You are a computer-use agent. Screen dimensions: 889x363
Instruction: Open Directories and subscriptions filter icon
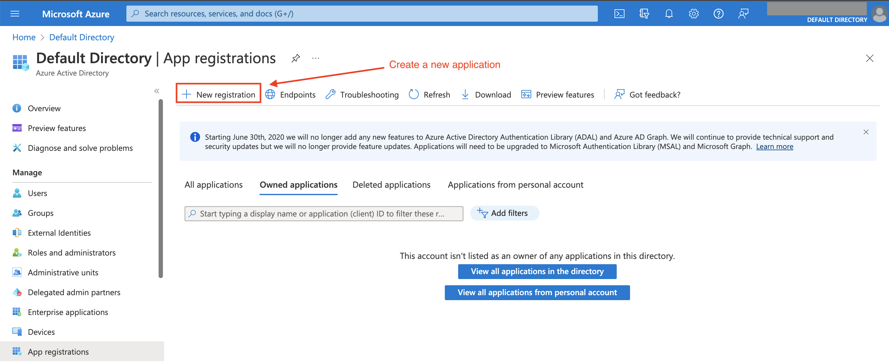(x=644, y=14)
